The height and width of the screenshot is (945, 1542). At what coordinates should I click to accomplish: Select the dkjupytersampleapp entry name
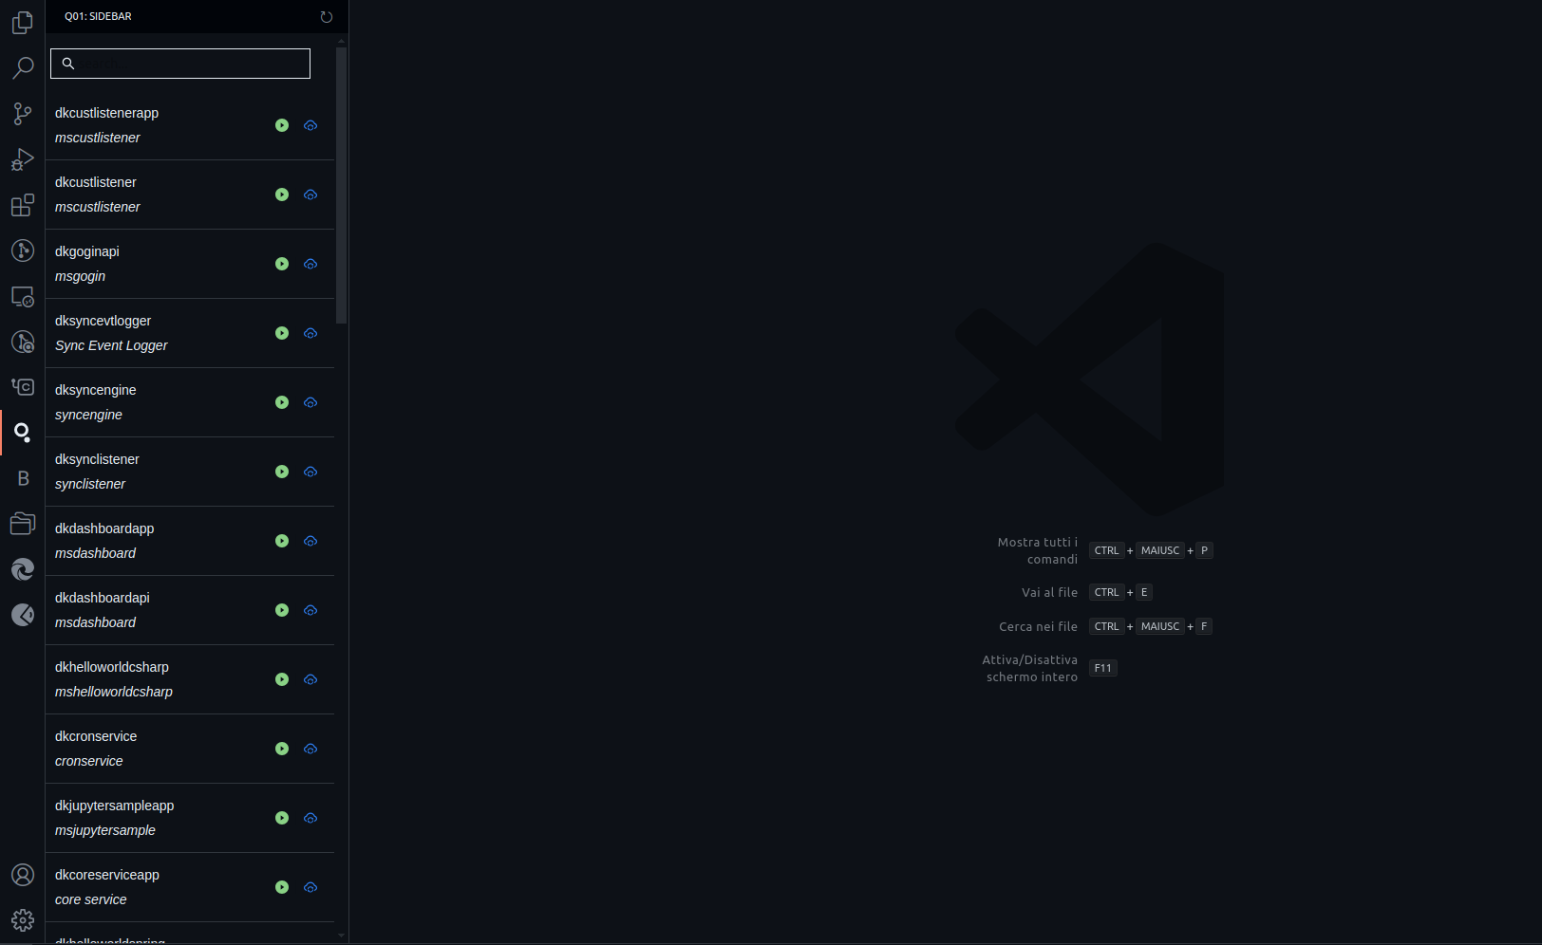(115, 806)
